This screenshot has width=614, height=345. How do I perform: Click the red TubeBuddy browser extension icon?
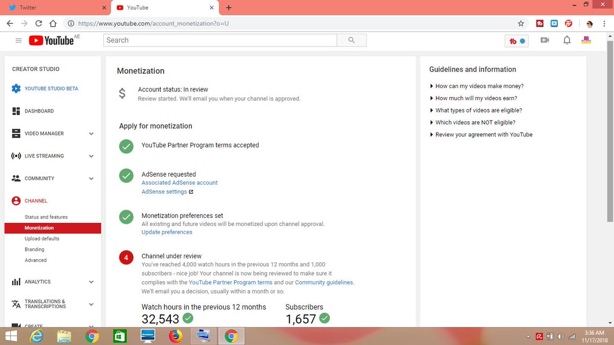tap(539, 24)
